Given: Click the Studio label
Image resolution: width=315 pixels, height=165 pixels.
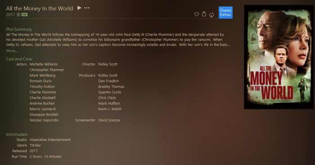Looking at the screenshot, I should click(22, 140).
